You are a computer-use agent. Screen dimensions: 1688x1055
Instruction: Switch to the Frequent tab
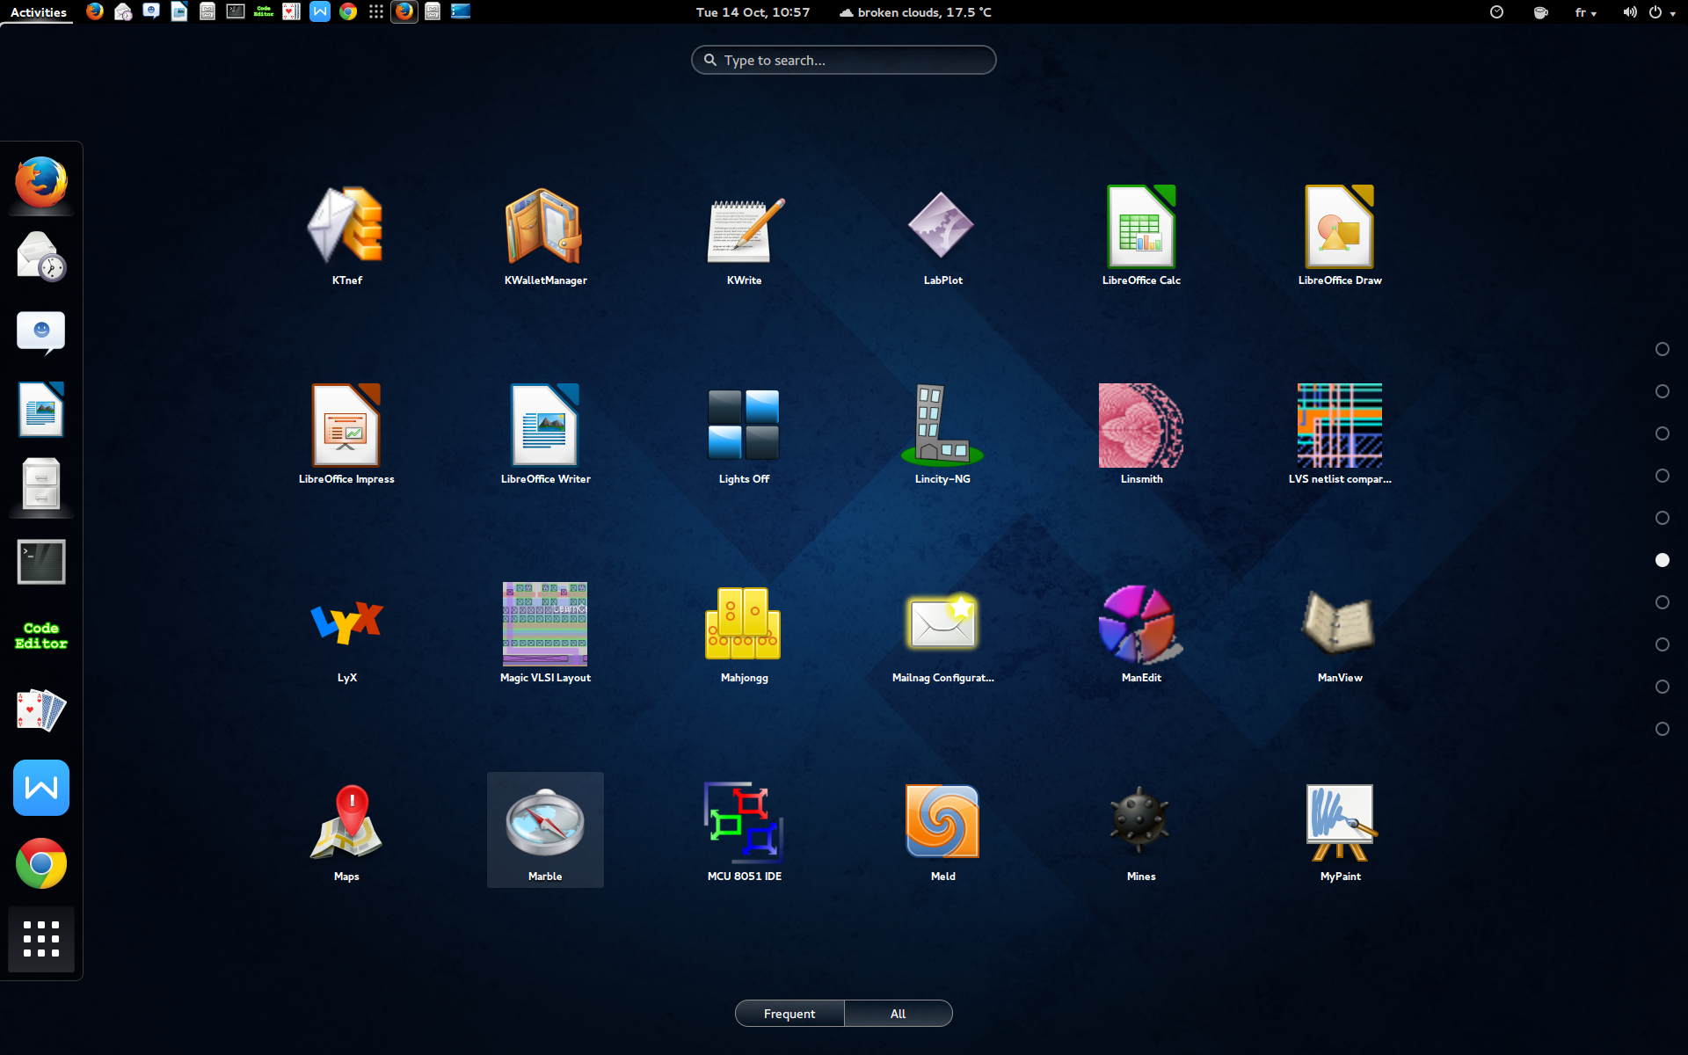[x=789, y=1014]
